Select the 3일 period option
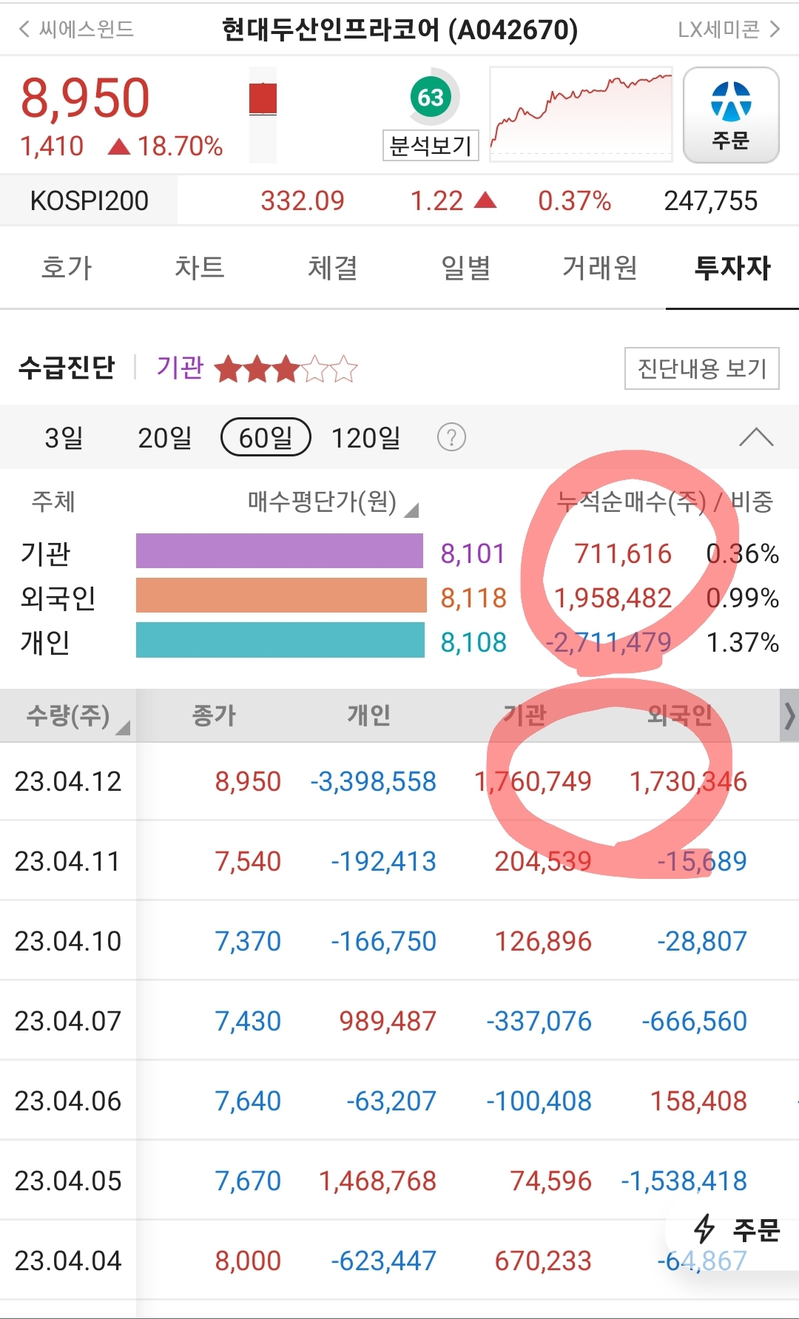Image resolution: width=799 pixels, height=1319 pixels. pos(64,437)
